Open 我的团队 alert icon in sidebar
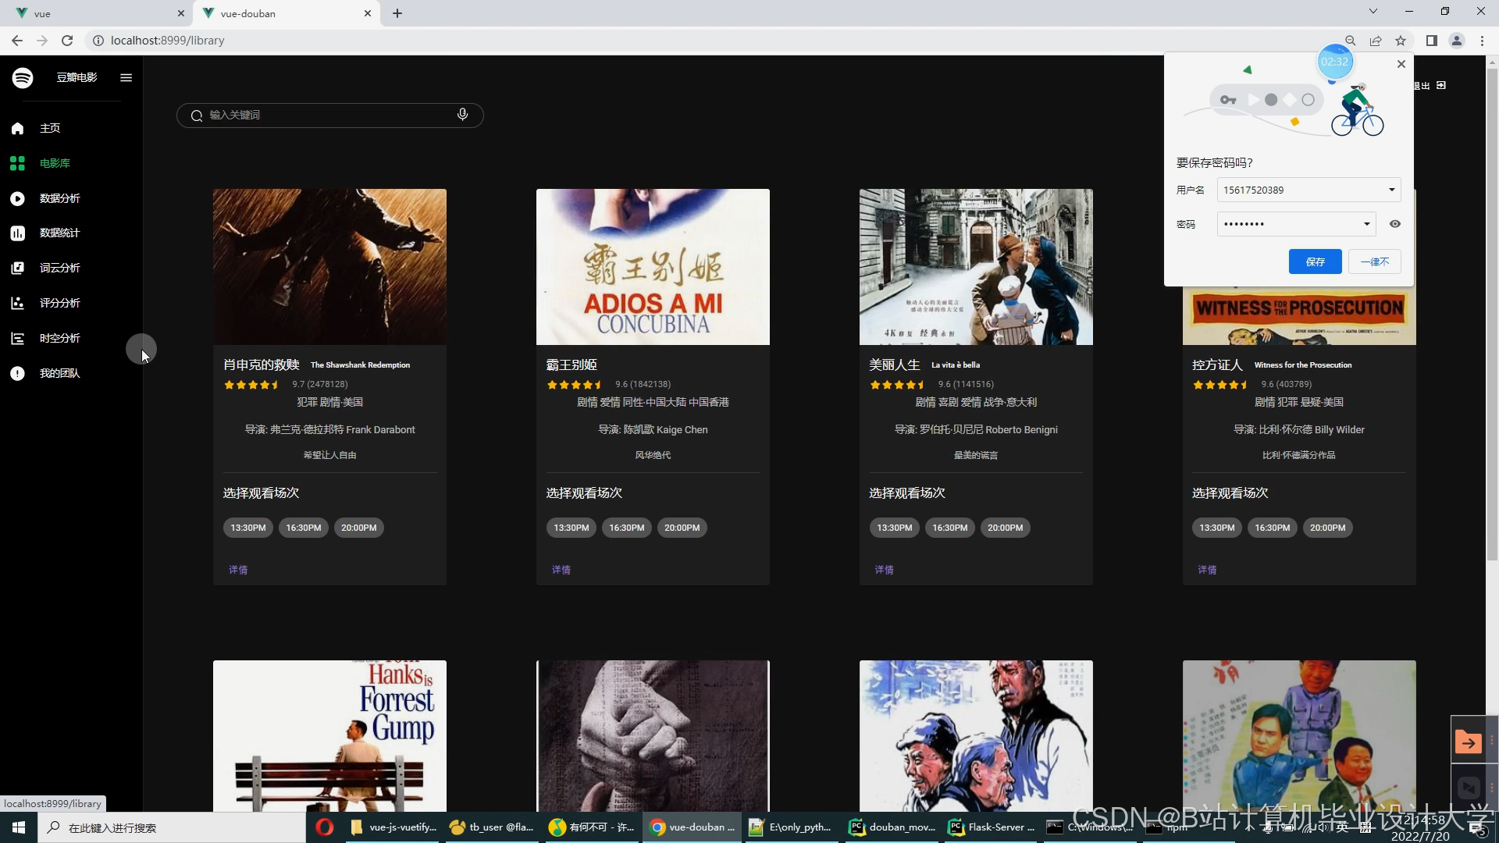Image resolution: width=1499 pixels, height=843 pixels. click(x=17, y=373)
